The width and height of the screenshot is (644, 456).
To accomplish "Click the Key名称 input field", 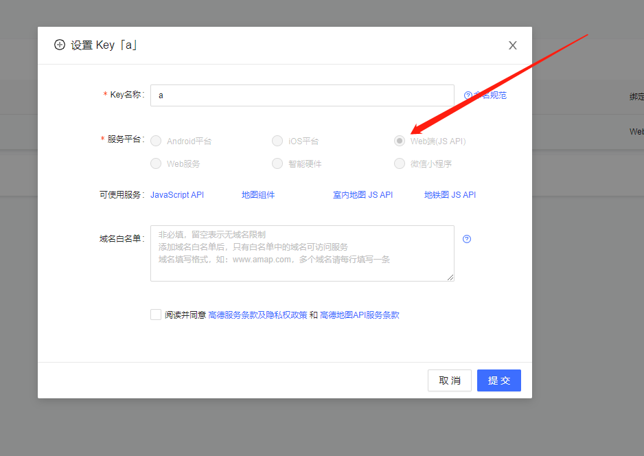I will point(302,95).
